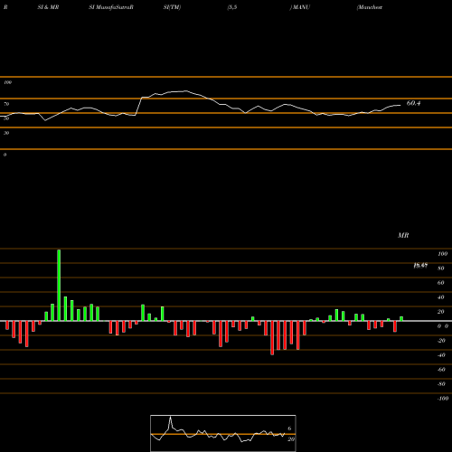452x452 pixels.
Task: Click the value 20 inside mini chart
Action: pyautogui.click(x=291, y=439)
